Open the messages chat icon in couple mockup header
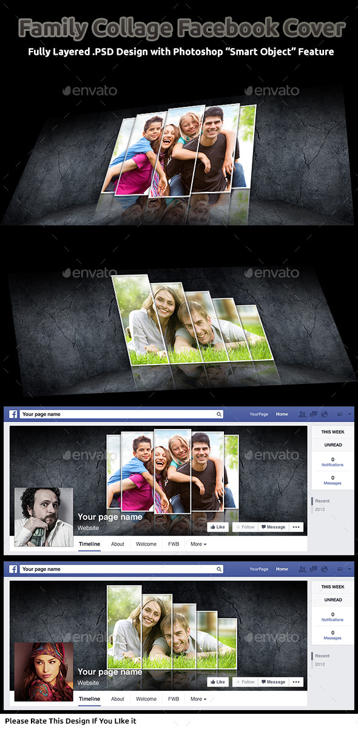 pyautogui.click(x=313, y=569)
